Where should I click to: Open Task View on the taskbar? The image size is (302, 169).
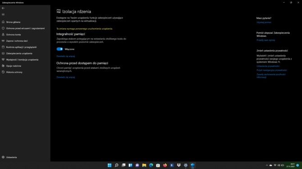tap(124, 165)
